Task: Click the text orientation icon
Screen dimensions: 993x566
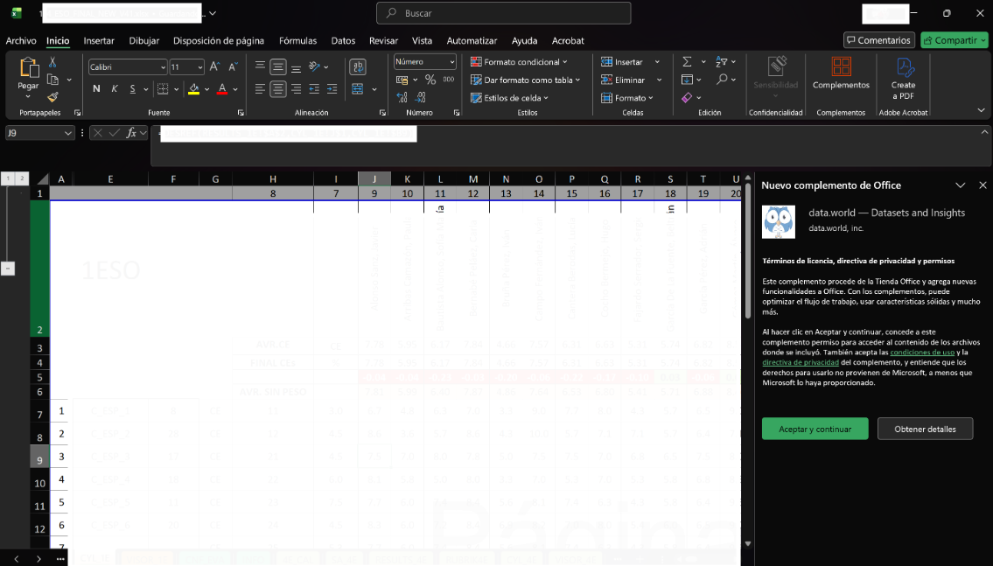Action: point(315,66)
